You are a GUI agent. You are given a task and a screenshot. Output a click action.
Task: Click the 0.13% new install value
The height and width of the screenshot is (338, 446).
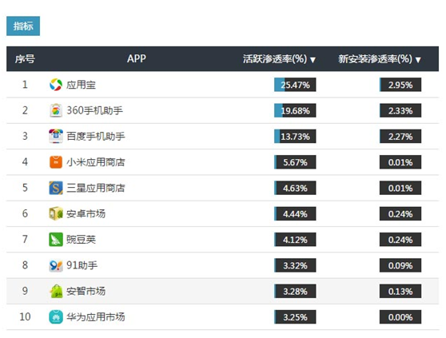click(400, 292)
